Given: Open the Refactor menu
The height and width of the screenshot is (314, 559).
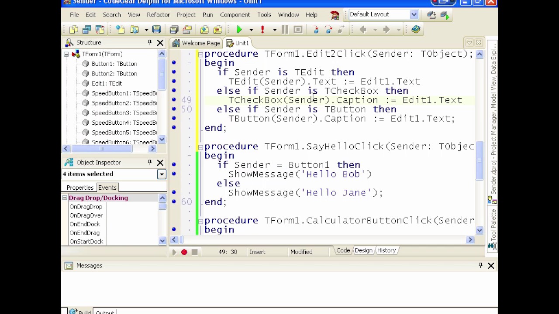Looking at the screenshot, I should click(158, 14).
